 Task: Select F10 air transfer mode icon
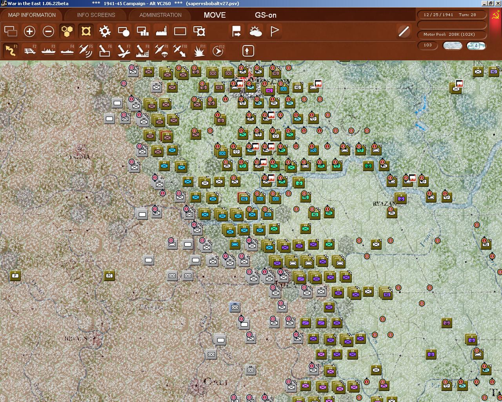[180, 51]
